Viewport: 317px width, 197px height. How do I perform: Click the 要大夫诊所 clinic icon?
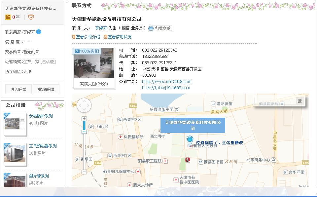click(130, 185)
